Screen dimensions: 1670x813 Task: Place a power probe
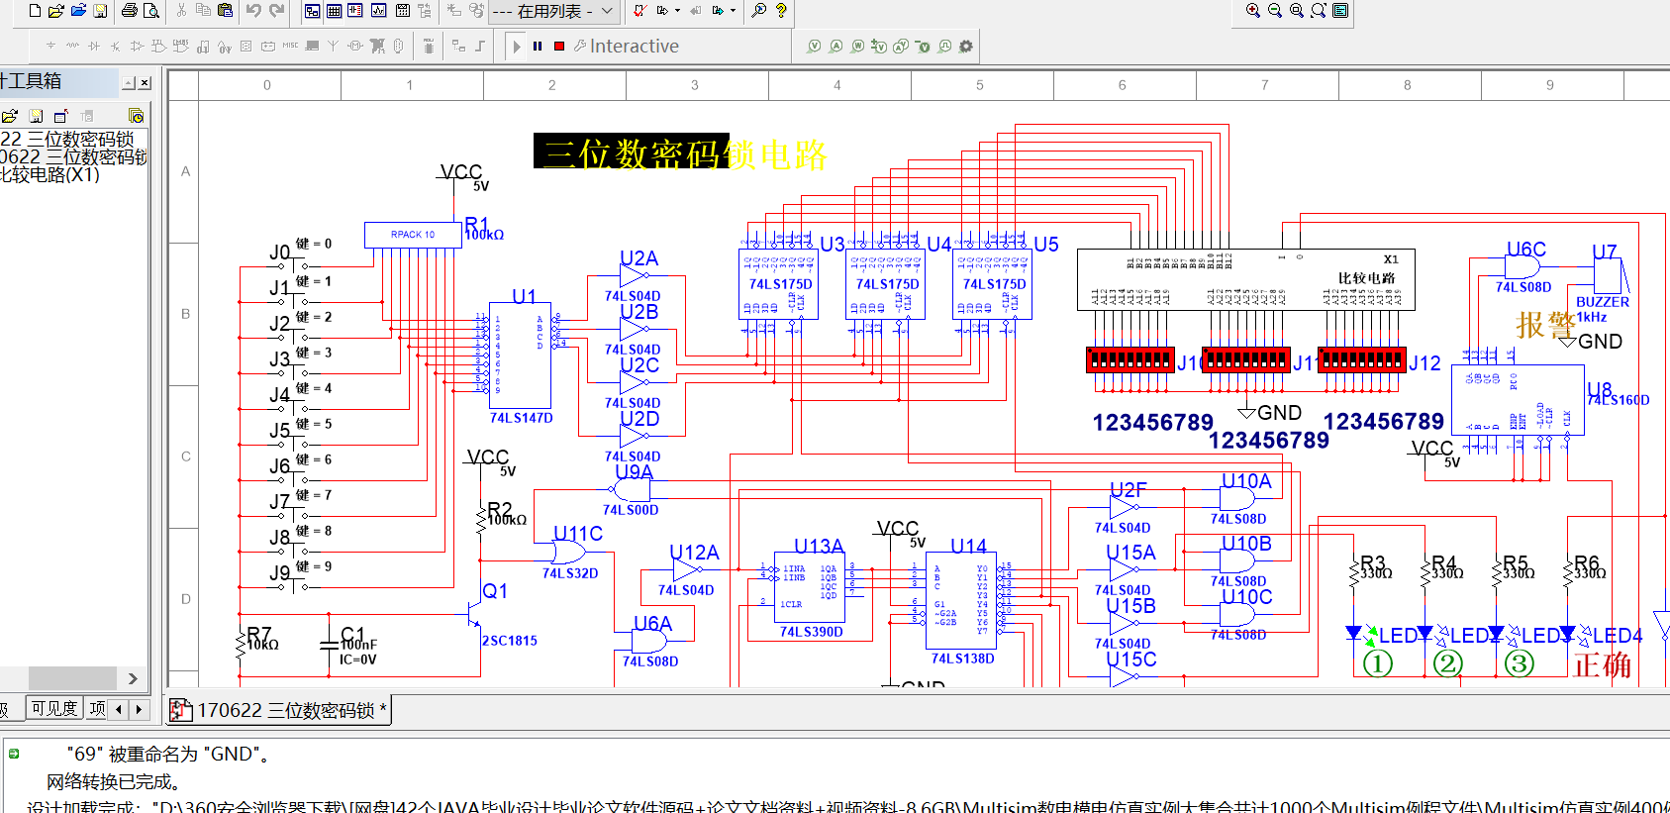857,46
